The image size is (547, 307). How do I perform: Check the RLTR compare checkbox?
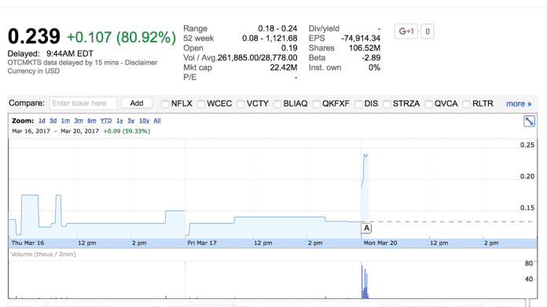point(466,104)
